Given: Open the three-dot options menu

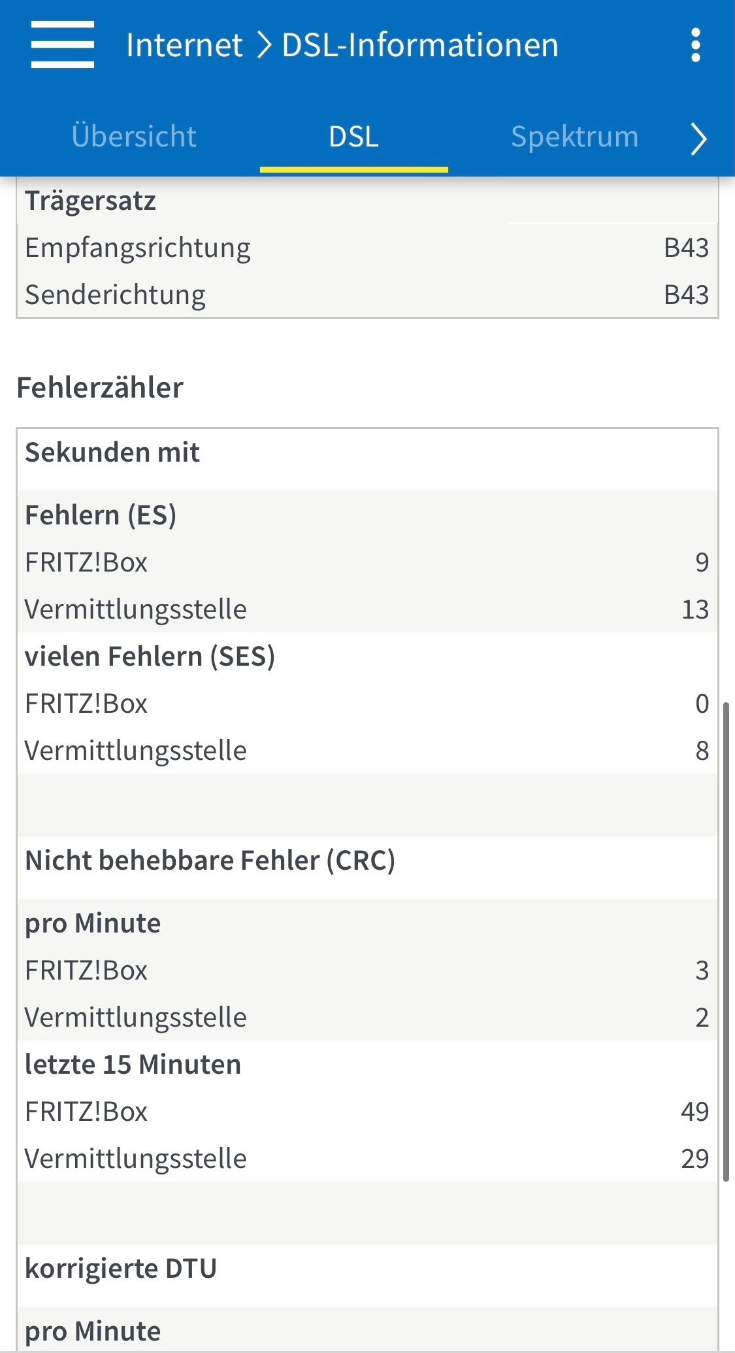Looking at the screenshot, I should click(x=696, y=45).
